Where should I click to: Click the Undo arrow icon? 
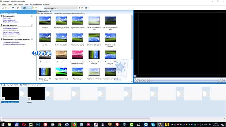click(x=13, y=8)
